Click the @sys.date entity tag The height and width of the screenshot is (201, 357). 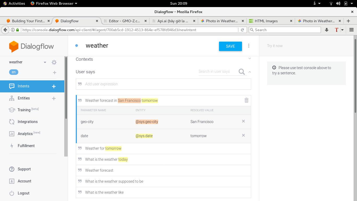click(x=144, y=136)
